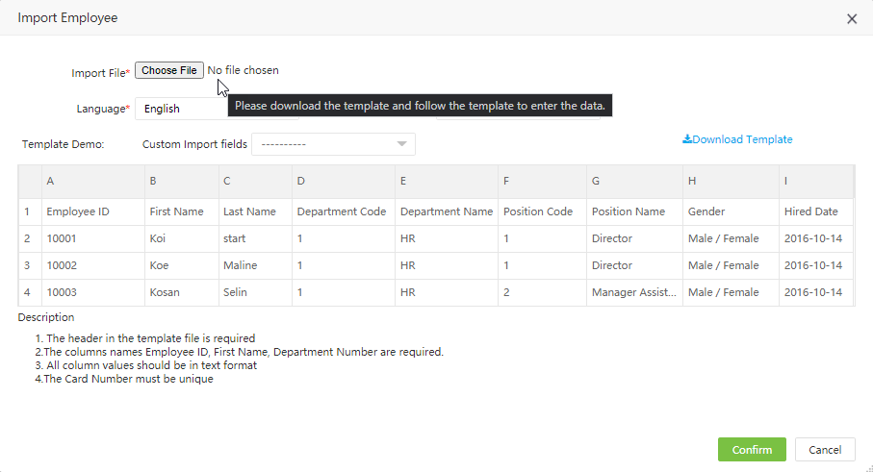
Task: Select the Manager Assist position cell
Action: tap(633, 292)
